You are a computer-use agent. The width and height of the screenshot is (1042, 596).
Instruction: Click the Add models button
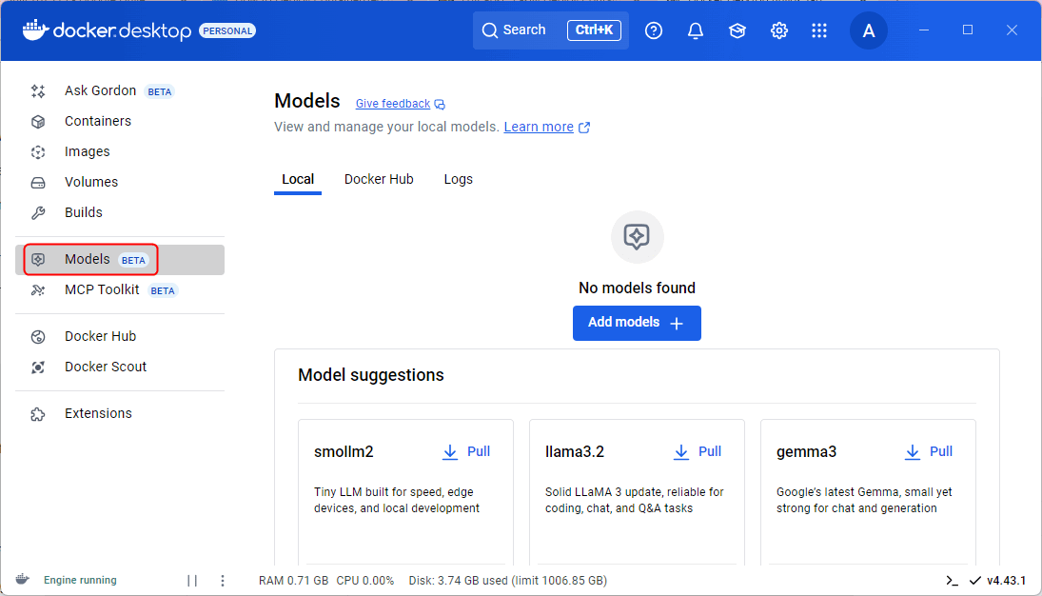point(637,323)
